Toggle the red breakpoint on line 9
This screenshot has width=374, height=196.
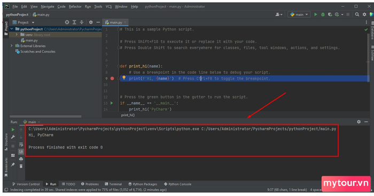coord(112,78)
